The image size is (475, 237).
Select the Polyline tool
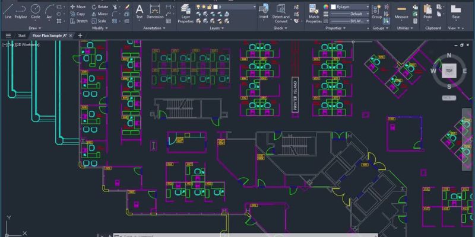(x=21, y=12)
